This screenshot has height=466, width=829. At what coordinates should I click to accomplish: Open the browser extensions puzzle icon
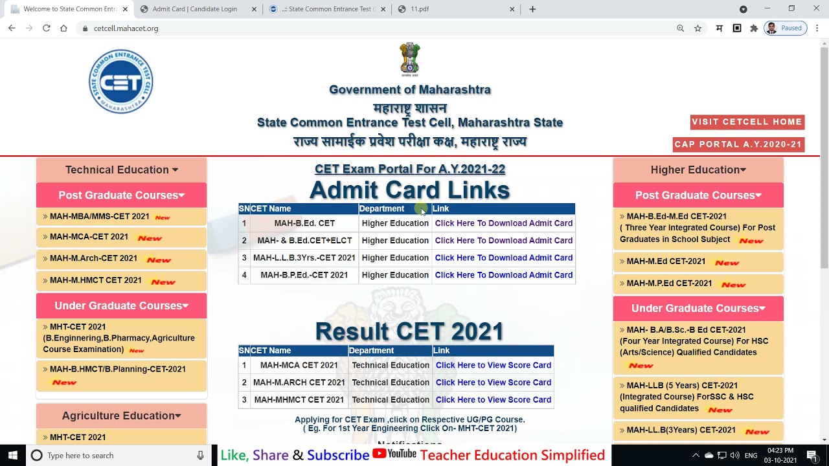click(754, 28)
